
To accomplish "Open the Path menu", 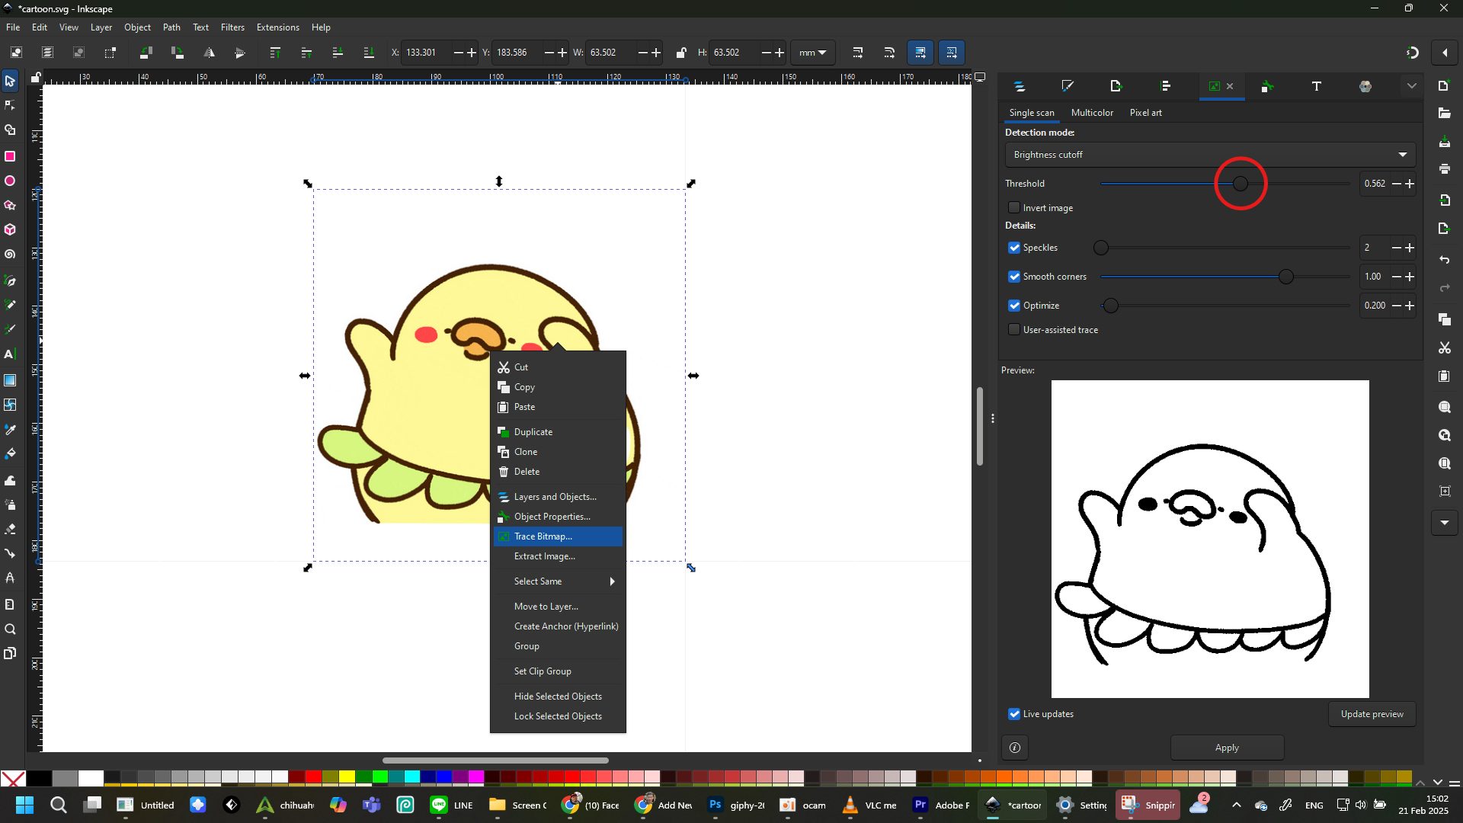I will point(171,27).
